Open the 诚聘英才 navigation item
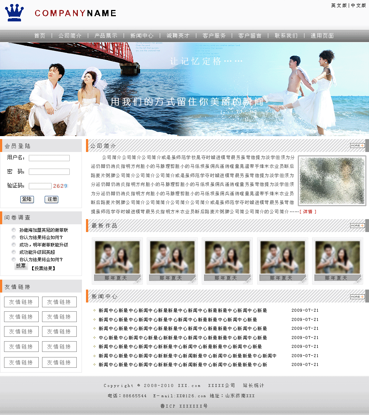 coord(178,36)
